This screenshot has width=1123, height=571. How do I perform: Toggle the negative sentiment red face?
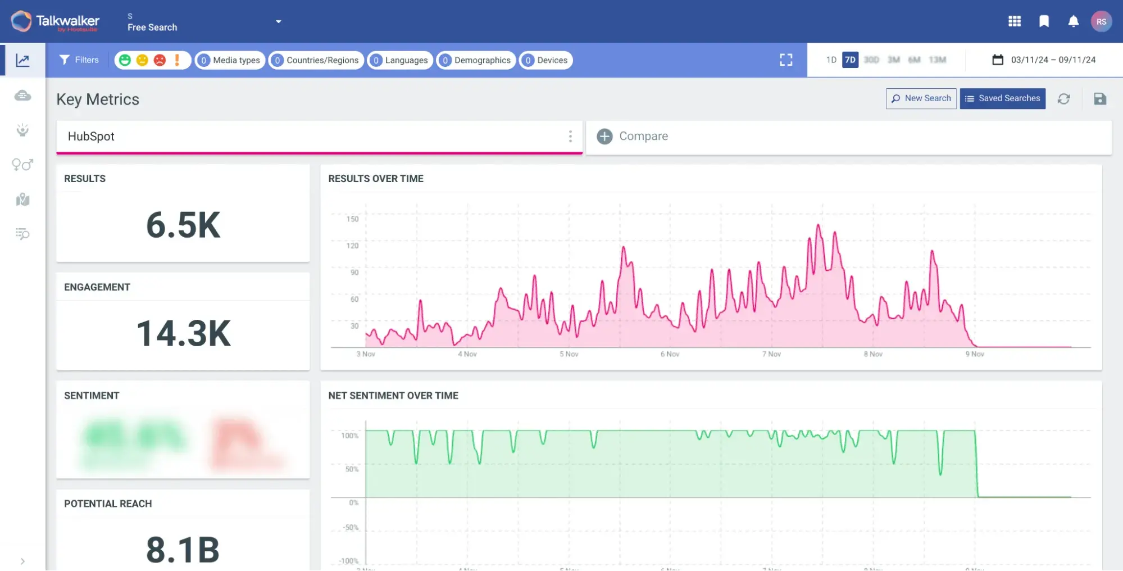(160, 60)
